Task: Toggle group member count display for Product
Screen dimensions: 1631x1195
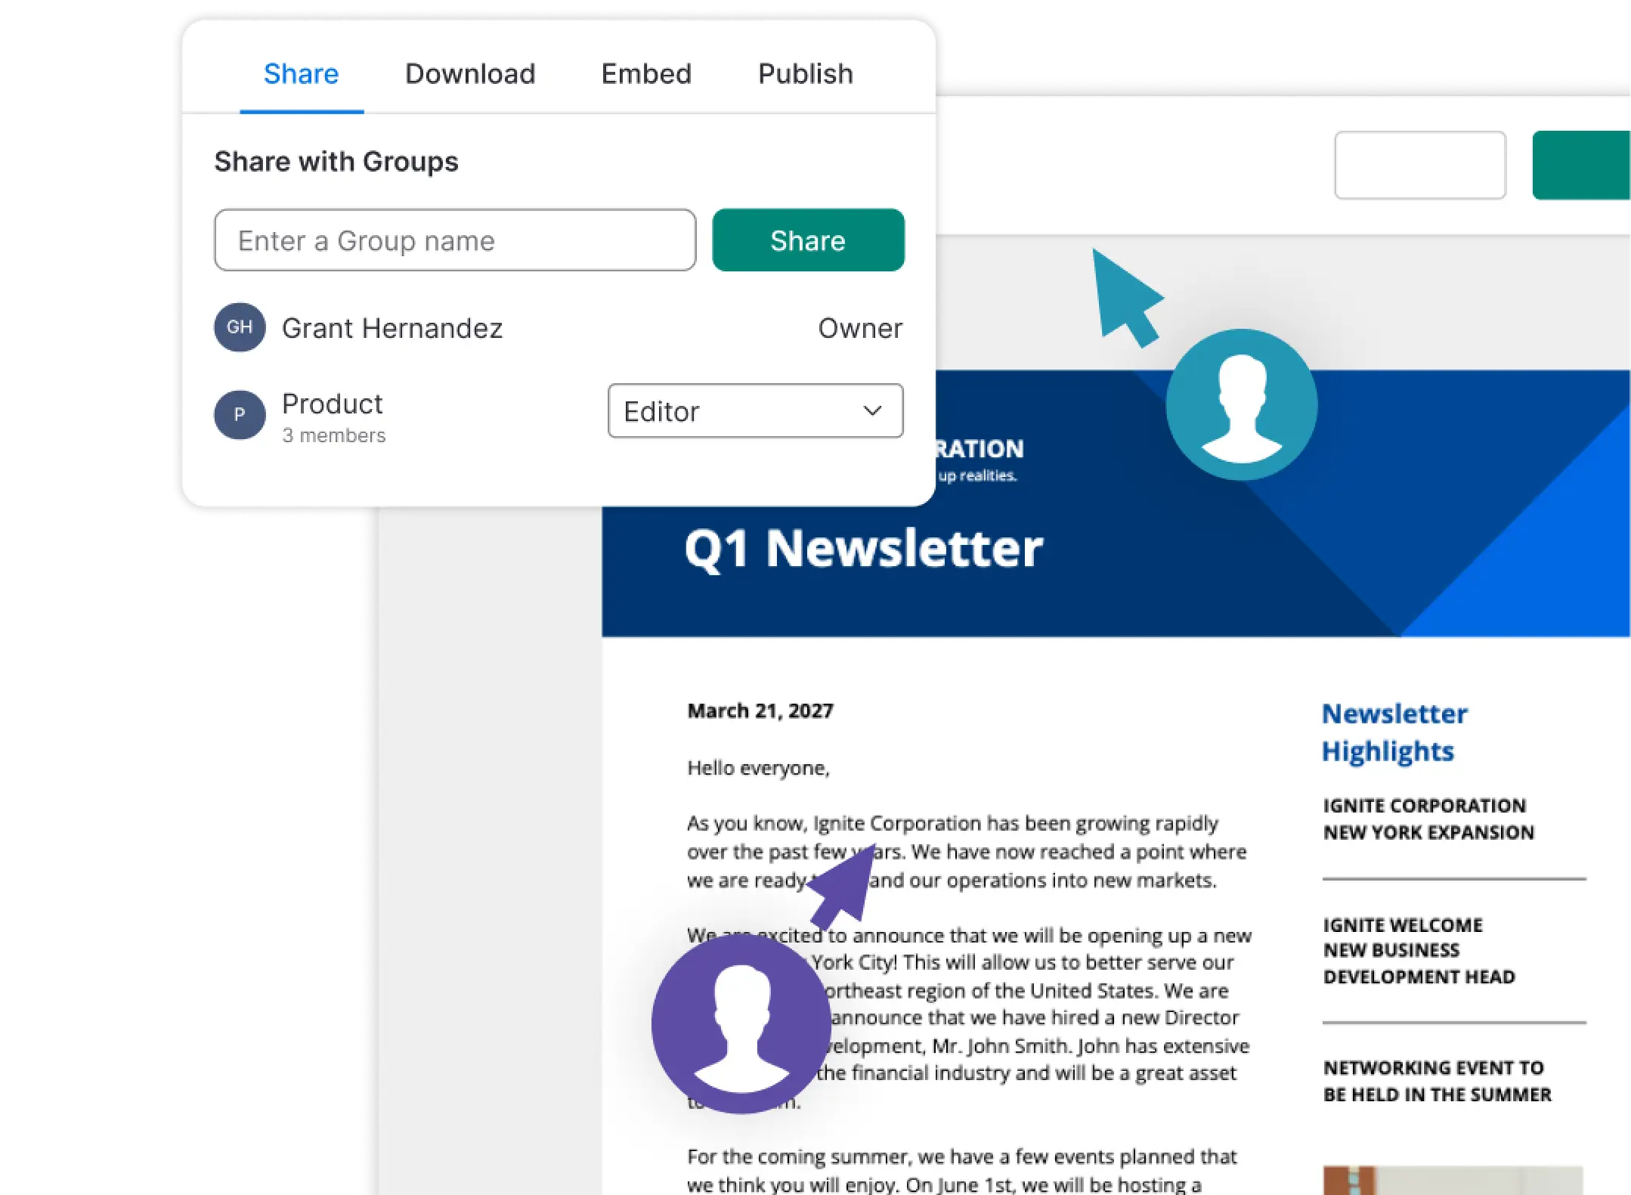Action: [333, 434]
